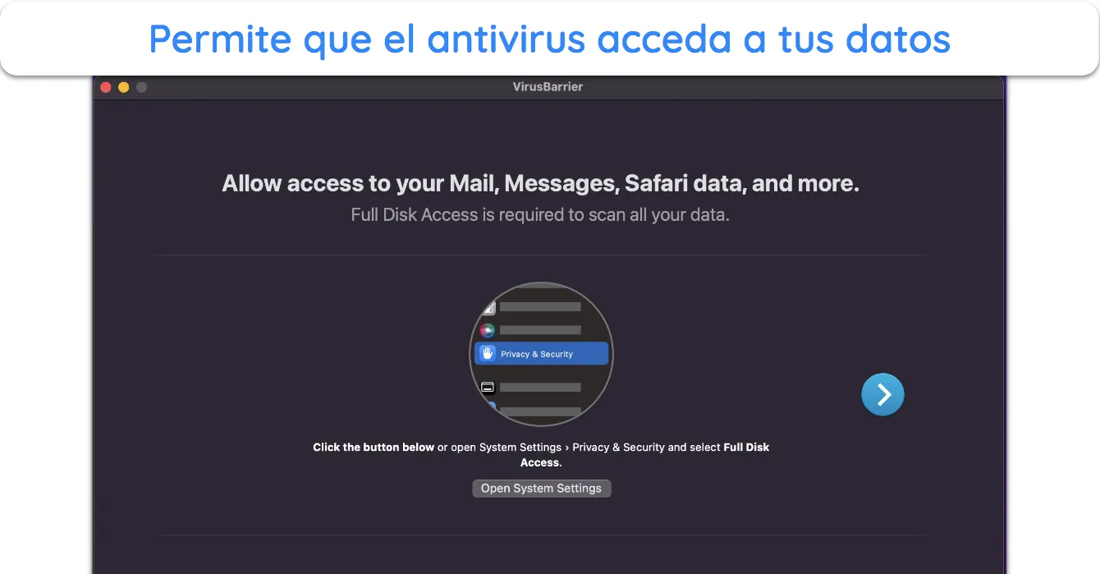Click the Full Disk Access is required subtitle
Screen dimensions: 1100x574
(540, 215)
